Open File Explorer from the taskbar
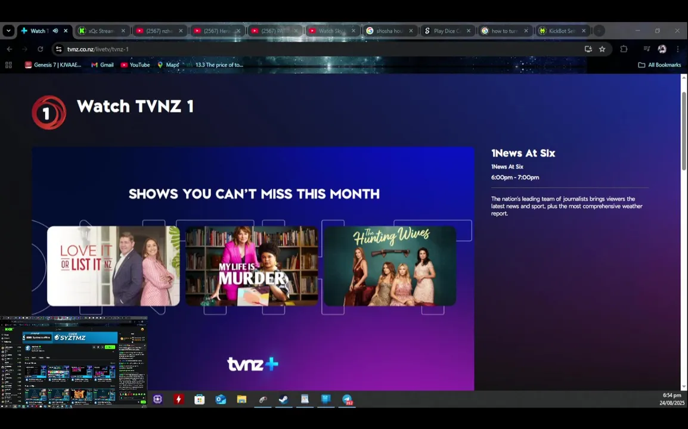688x429 pixels. pyautogui.click(x=242, y=399)
